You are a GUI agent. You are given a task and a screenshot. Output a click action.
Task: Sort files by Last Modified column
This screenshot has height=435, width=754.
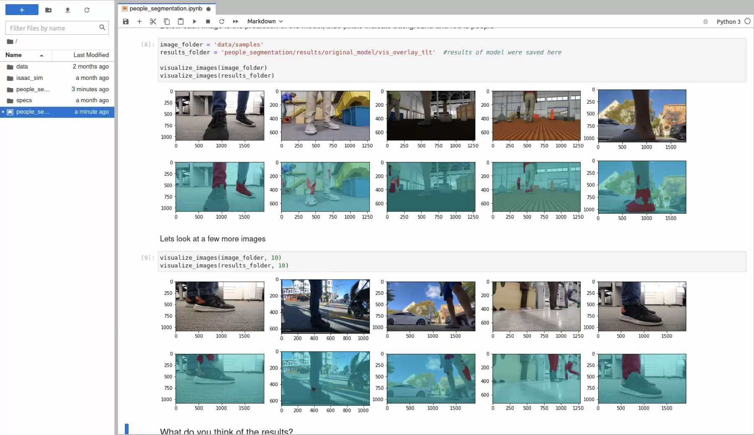pos(83,55)
